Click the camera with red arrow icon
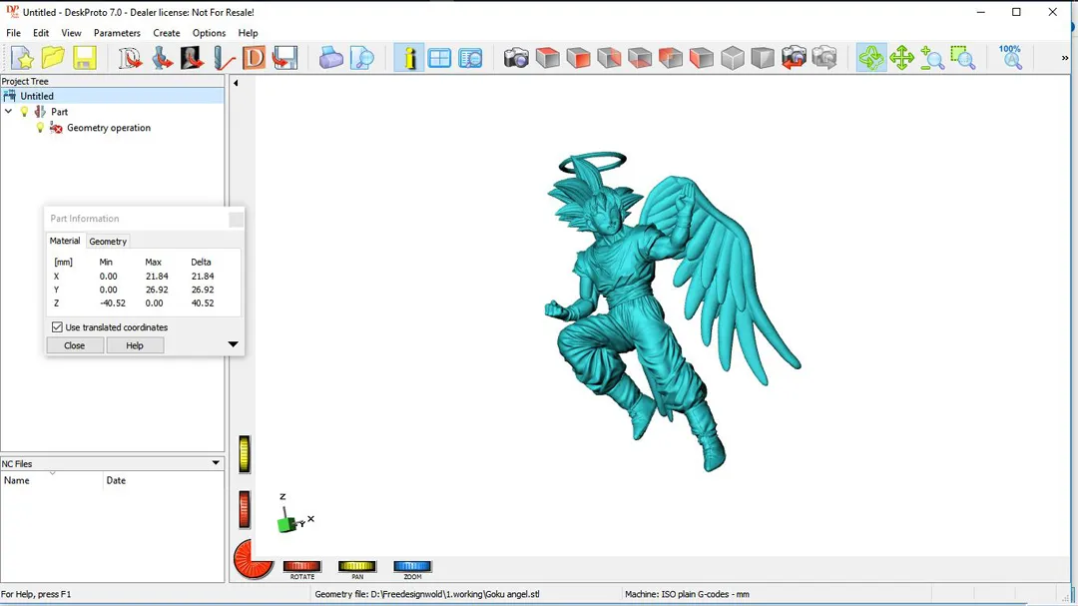 pos(794,58)
